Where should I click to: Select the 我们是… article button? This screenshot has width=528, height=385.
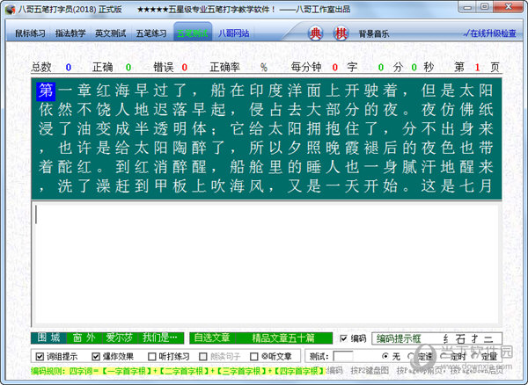160,338
